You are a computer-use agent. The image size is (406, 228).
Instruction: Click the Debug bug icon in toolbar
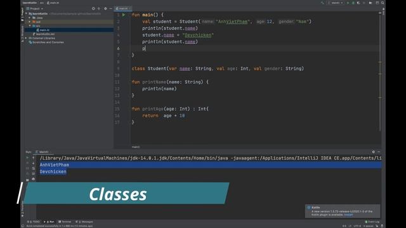point(353,3)
